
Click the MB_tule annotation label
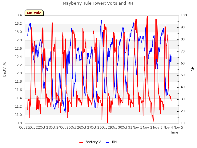click(34, 13)
